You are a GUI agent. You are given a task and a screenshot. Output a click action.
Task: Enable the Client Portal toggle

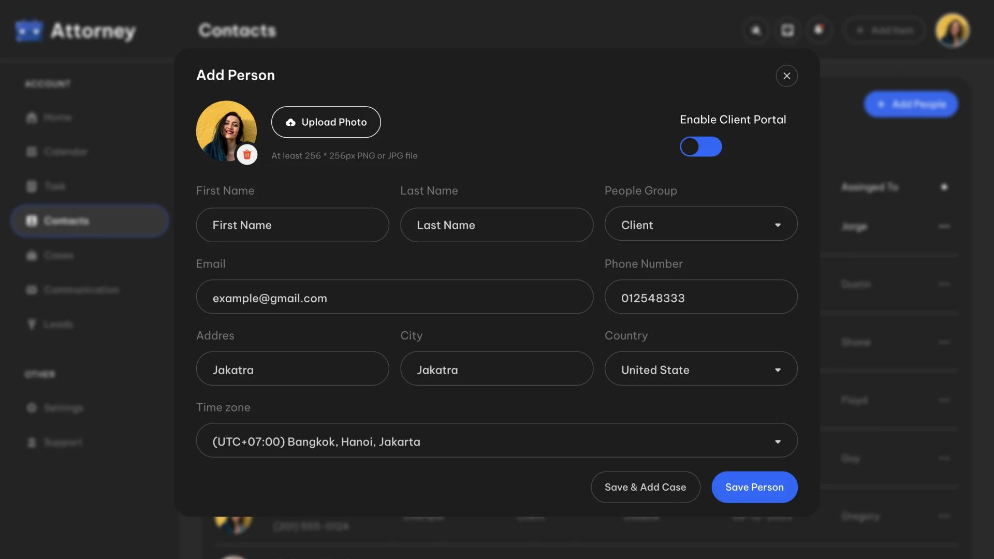(701, 146)
